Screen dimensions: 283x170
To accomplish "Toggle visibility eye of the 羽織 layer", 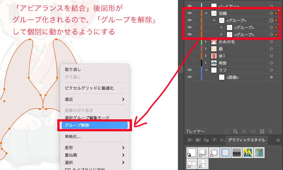I will (x=190, y=13).
